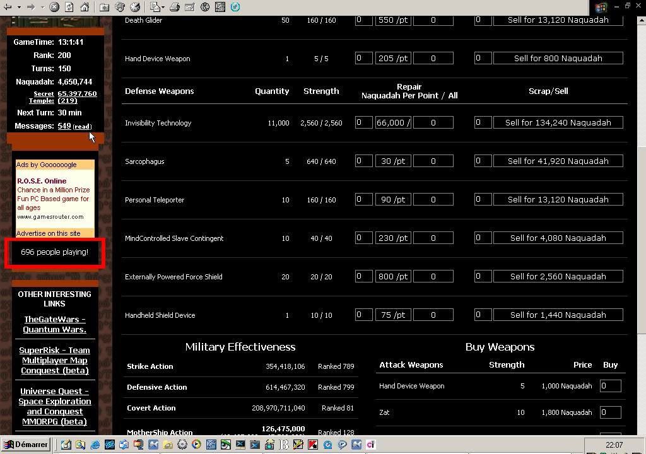Click Sell for 134,240 Naquadah button

(x=558, y=122)
